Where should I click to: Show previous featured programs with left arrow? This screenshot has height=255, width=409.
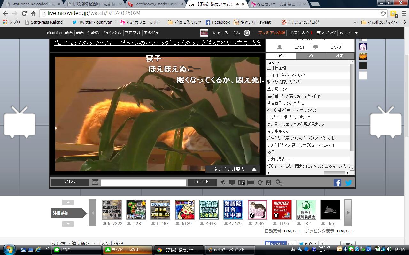92,213
